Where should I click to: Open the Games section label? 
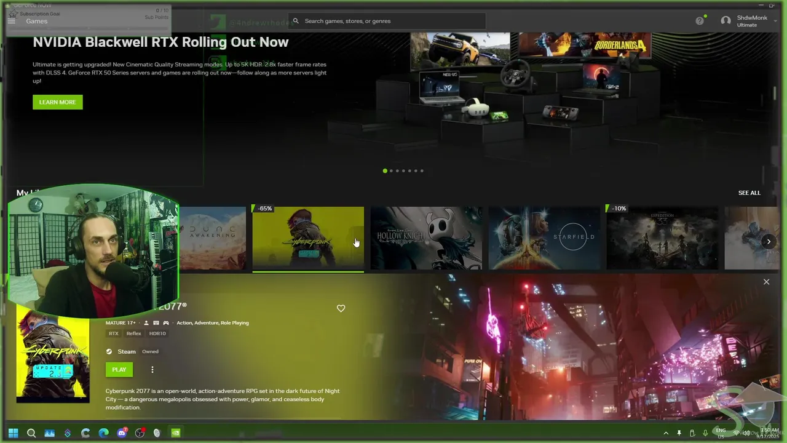pos(37,21)
